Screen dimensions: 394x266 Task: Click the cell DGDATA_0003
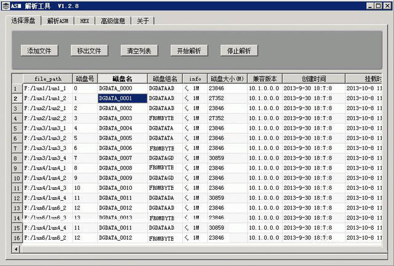123,118
